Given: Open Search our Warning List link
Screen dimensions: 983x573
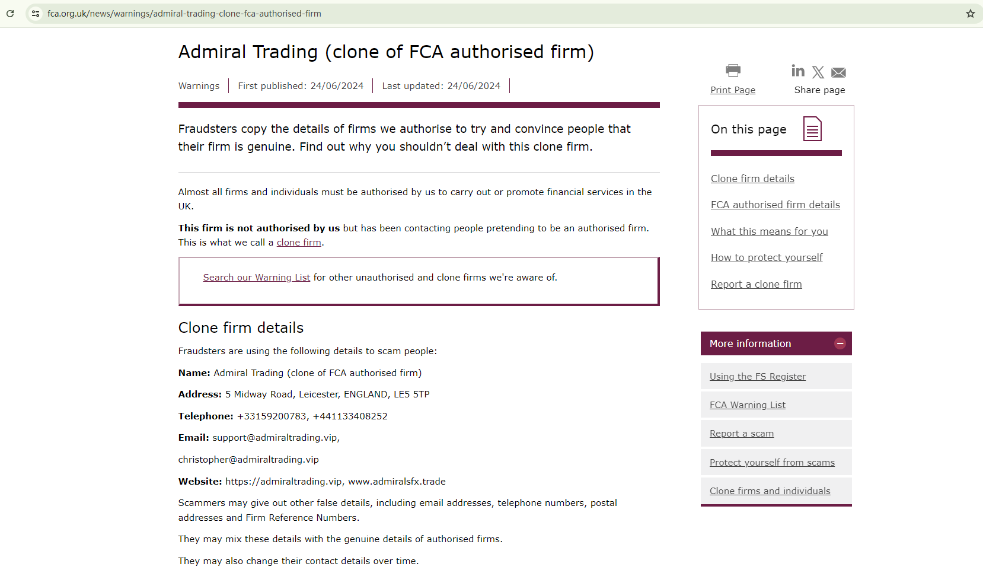Looking at the screenshot, I should pyautogui.click(x=256, y=278).
